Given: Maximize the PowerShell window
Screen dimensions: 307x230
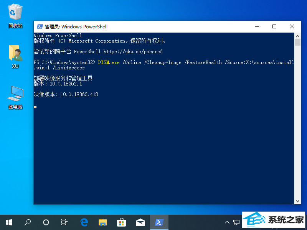Looking at the screenshot, I should click(274, 26).
